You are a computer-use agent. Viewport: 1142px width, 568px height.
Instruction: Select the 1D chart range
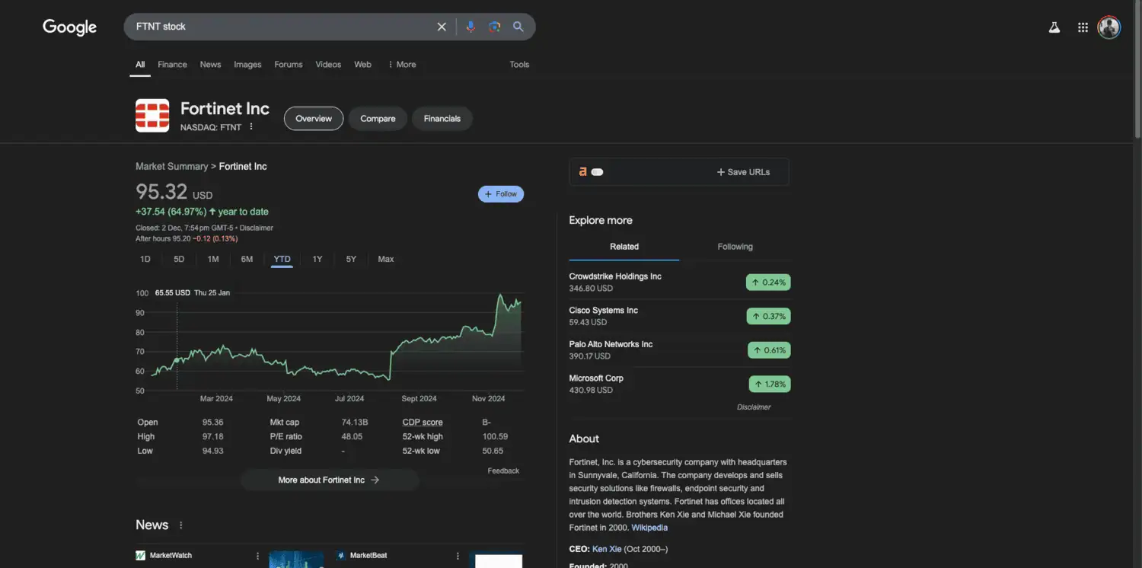145,260
